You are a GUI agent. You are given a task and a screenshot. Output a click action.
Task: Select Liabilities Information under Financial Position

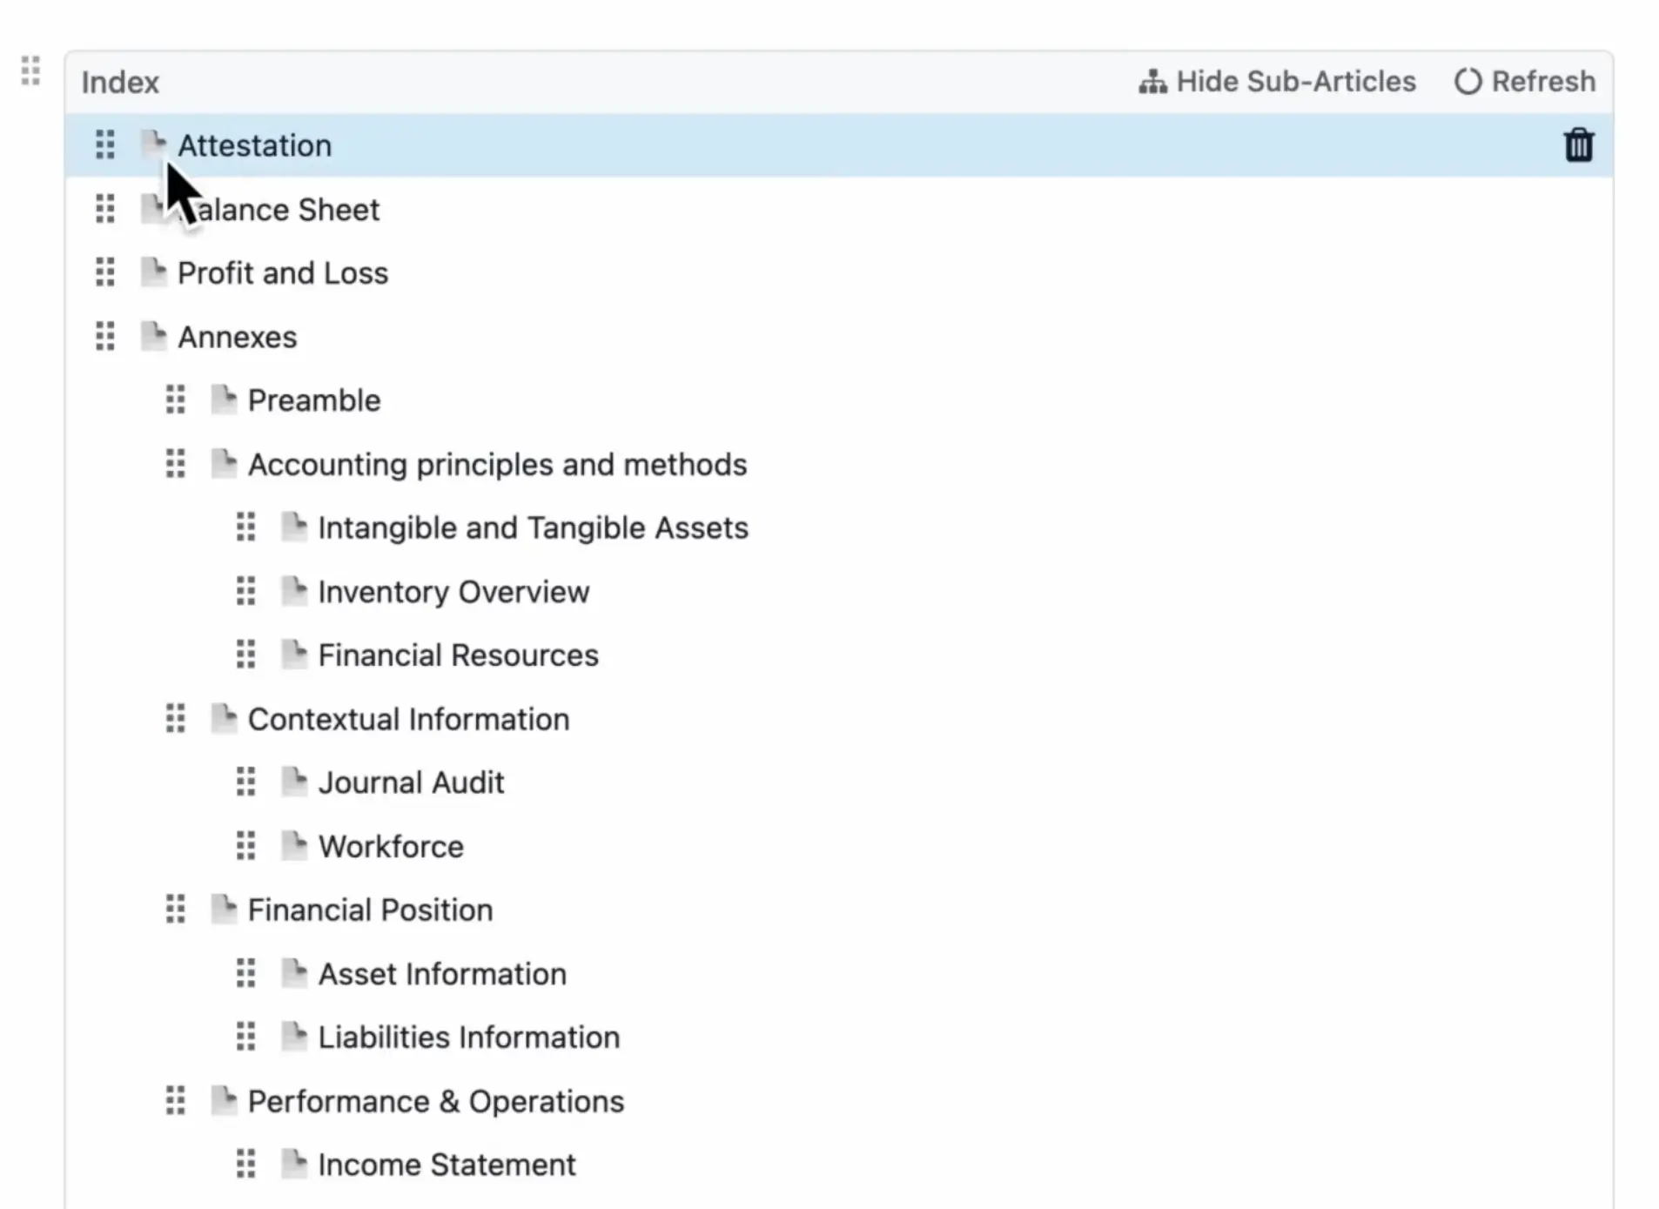click(469, 1036)
